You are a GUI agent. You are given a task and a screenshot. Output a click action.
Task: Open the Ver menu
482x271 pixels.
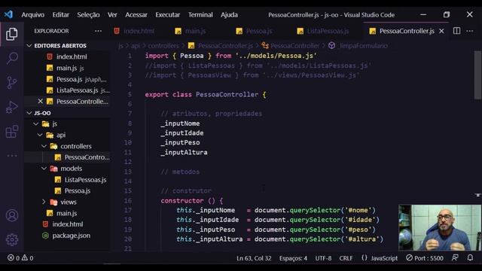tap(112, 15)
